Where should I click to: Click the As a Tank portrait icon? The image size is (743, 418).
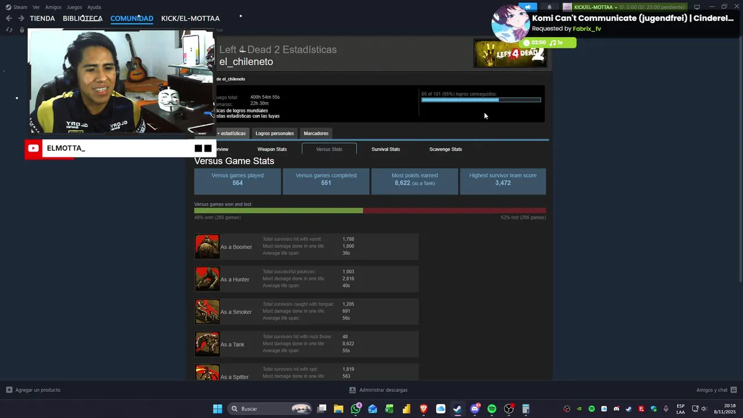[207, 344]
